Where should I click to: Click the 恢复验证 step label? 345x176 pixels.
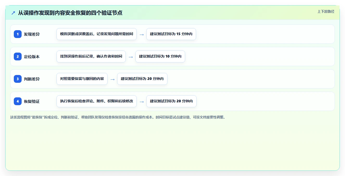pos(32,101)
